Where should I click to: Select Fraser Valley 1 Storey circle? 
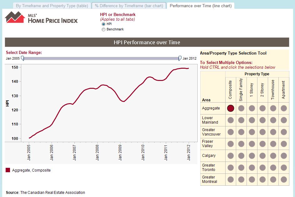252,144
